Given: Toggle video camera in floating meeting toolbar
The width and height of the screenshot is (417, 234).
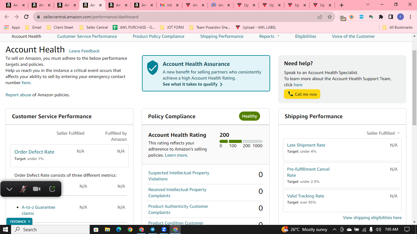Looking at the screenshot, I should [x=37, y=189].
